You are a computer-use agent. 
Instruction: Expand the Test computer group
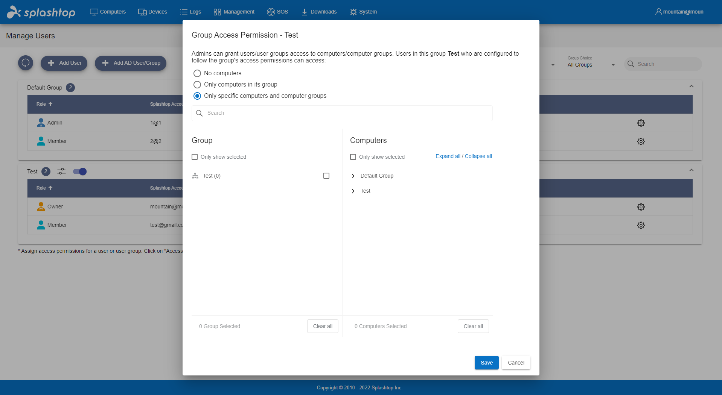pyautogui.click(x=353, y=191)
